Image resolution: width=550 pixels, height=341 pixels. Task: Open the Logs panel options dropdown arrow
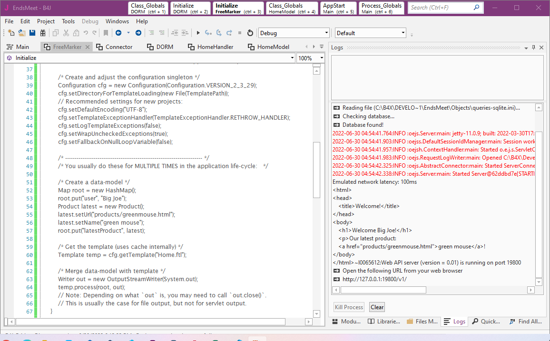point(526,47)
